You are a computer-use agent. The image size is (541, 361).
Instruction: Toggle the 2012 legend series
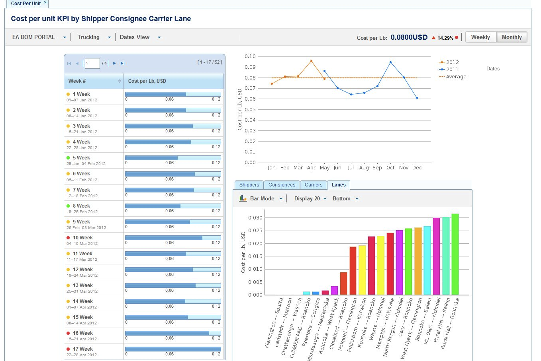click(x=449, y=62)
